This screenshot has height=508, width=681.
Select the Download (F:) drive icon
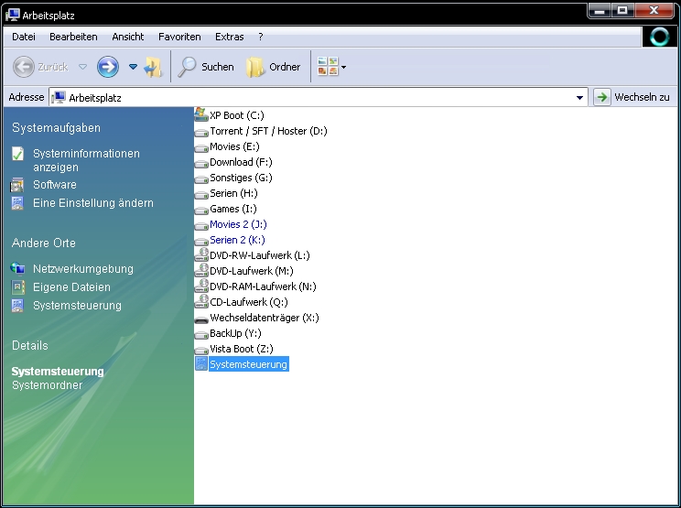point(201,163)
